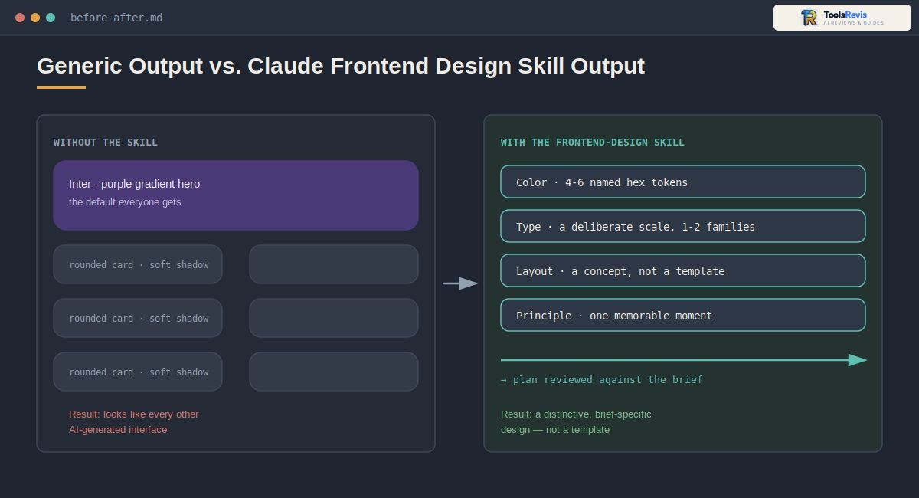Image resolution: width=919 pixels, height=498 pixels.
Task: Click the Color 4-6 named hex tokens box
Action: click(683, 182)
